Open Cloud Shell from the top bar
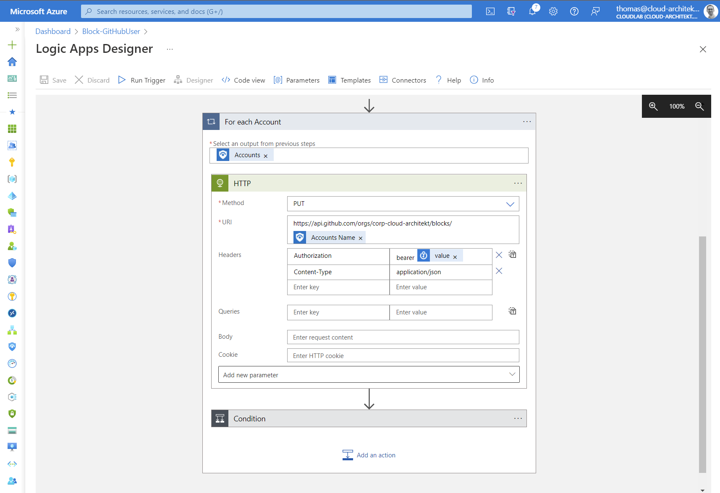Image resolution: width=720 pixels, height=493 pixels. pos(490,11)
